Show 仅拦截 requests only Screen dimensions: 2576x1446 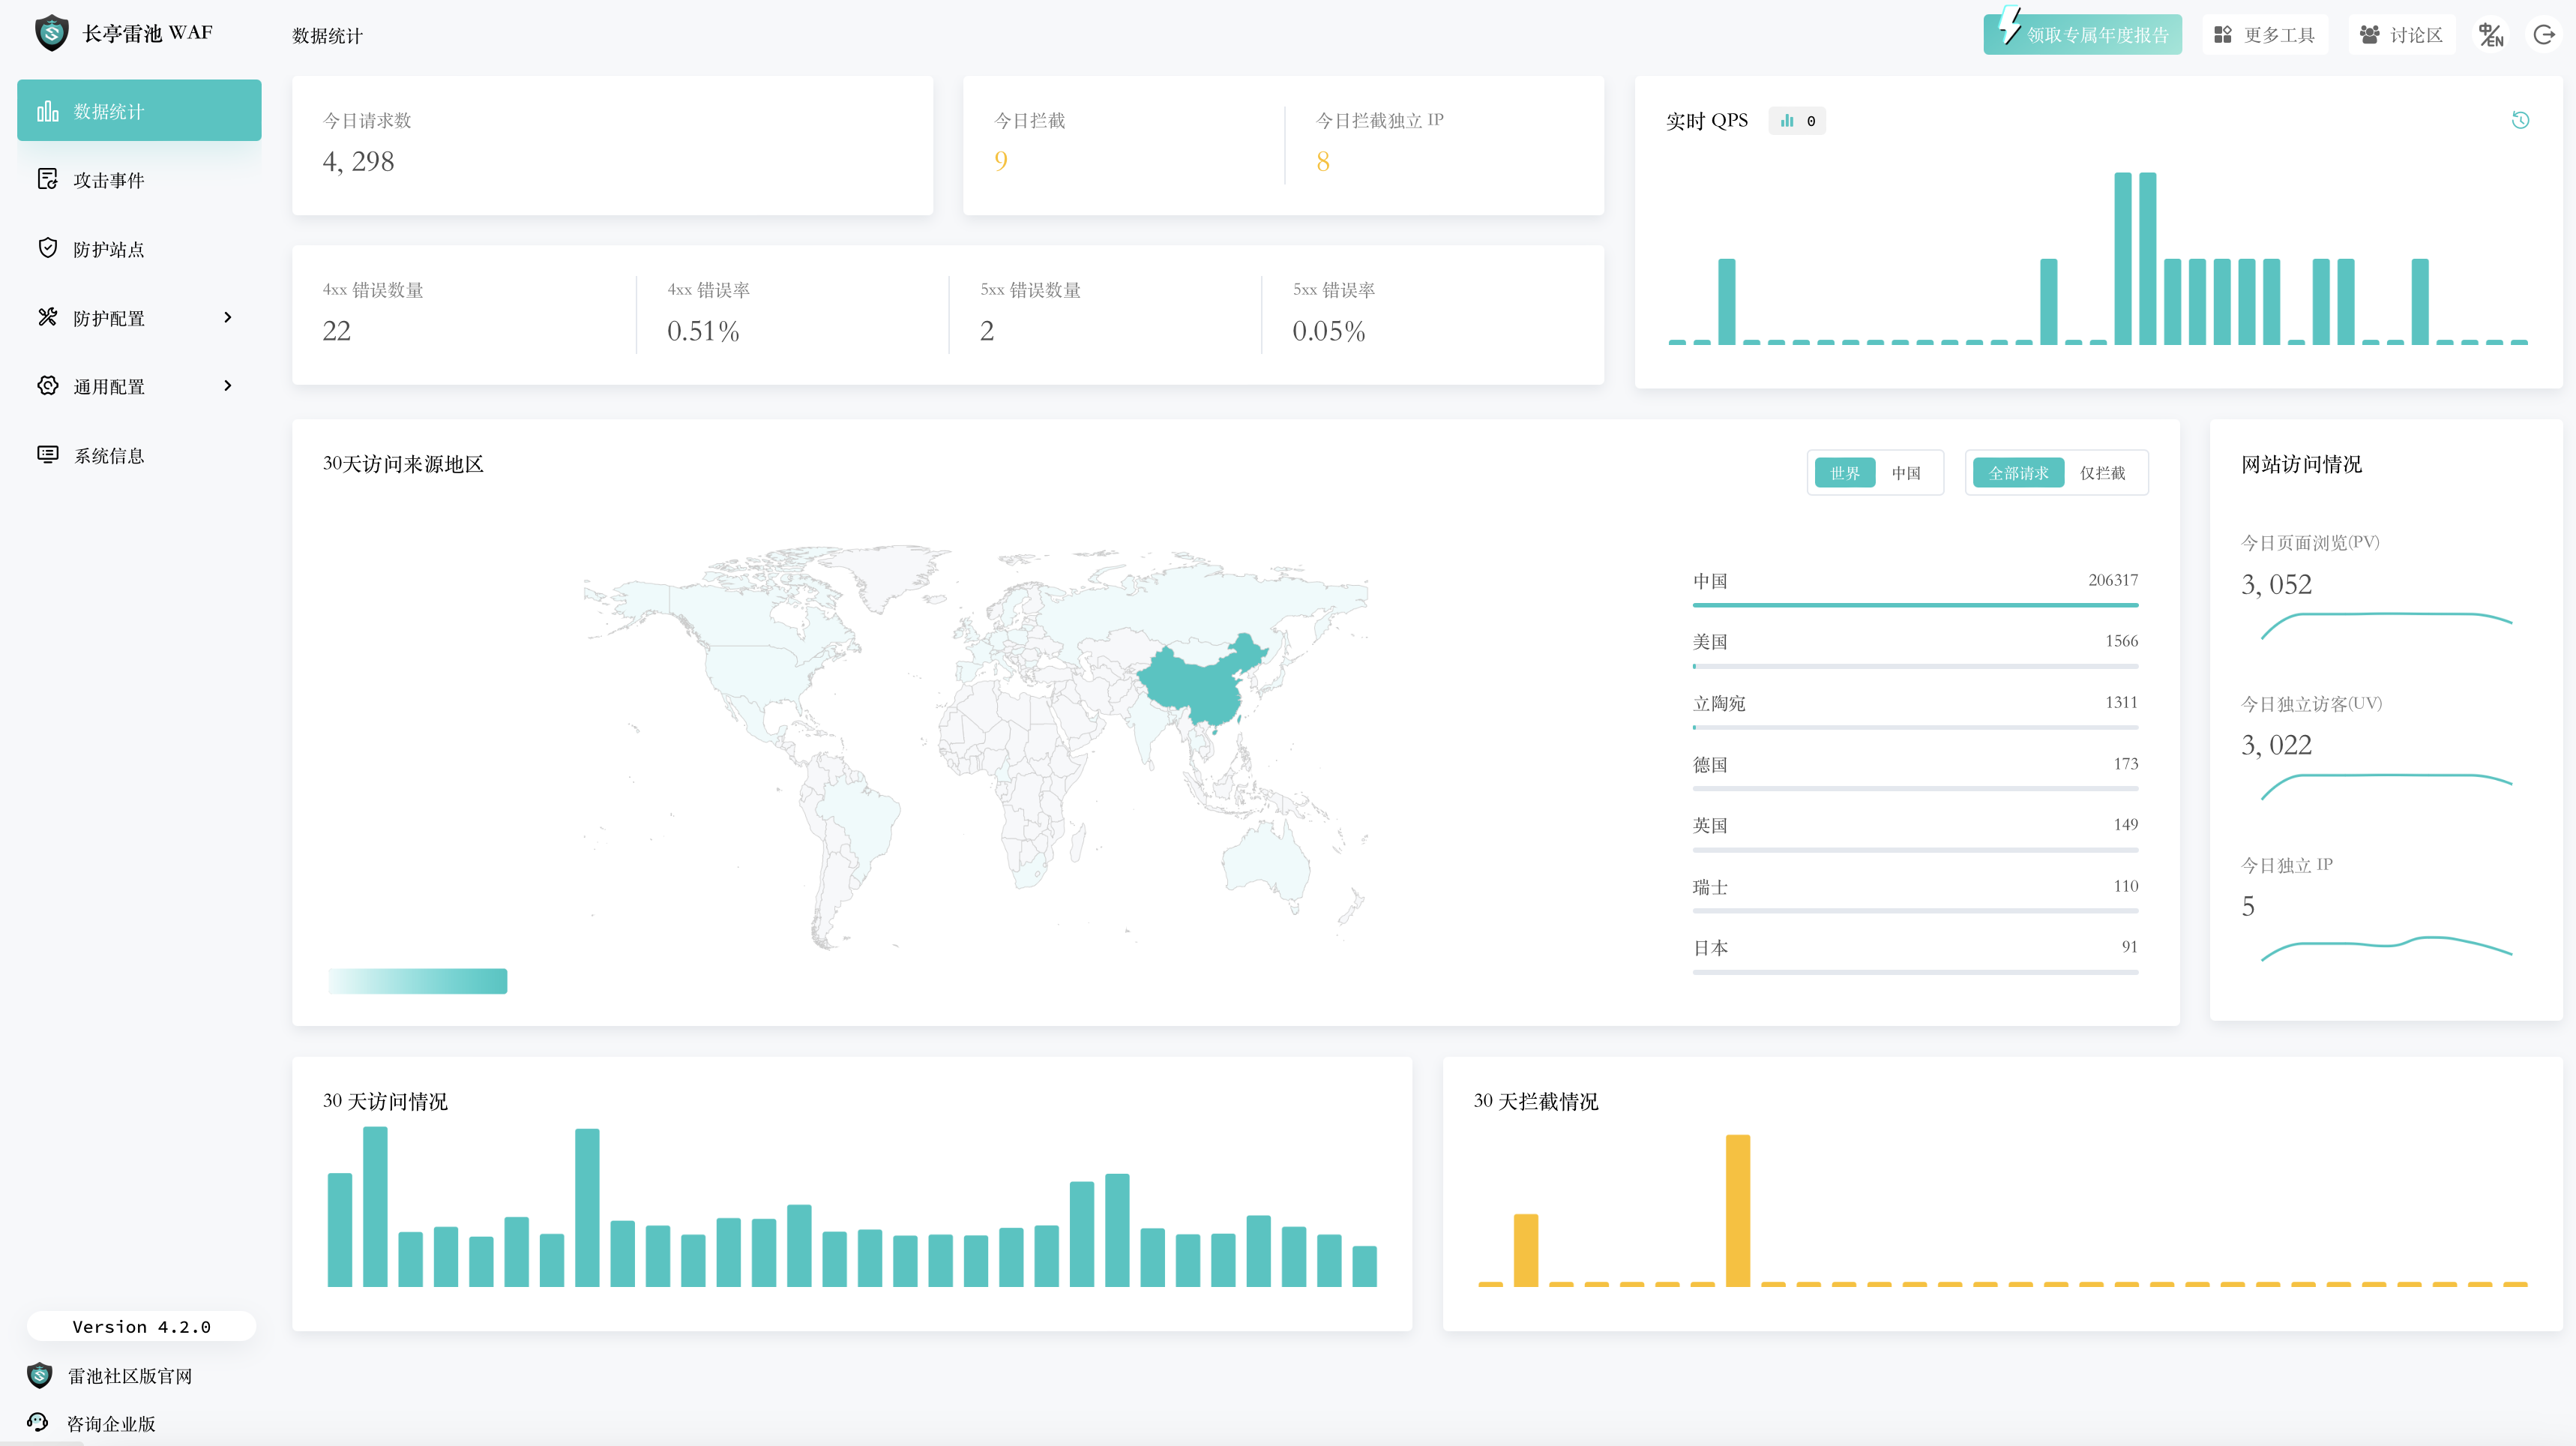coord(2102,472)
